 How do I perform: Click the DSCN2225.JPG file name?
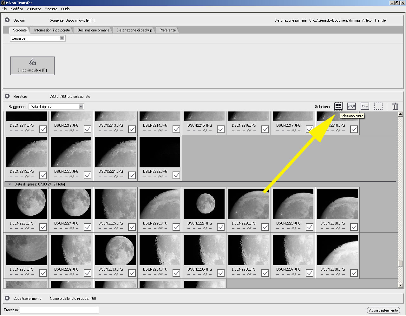pyautogui.click(x=111, y=223)
